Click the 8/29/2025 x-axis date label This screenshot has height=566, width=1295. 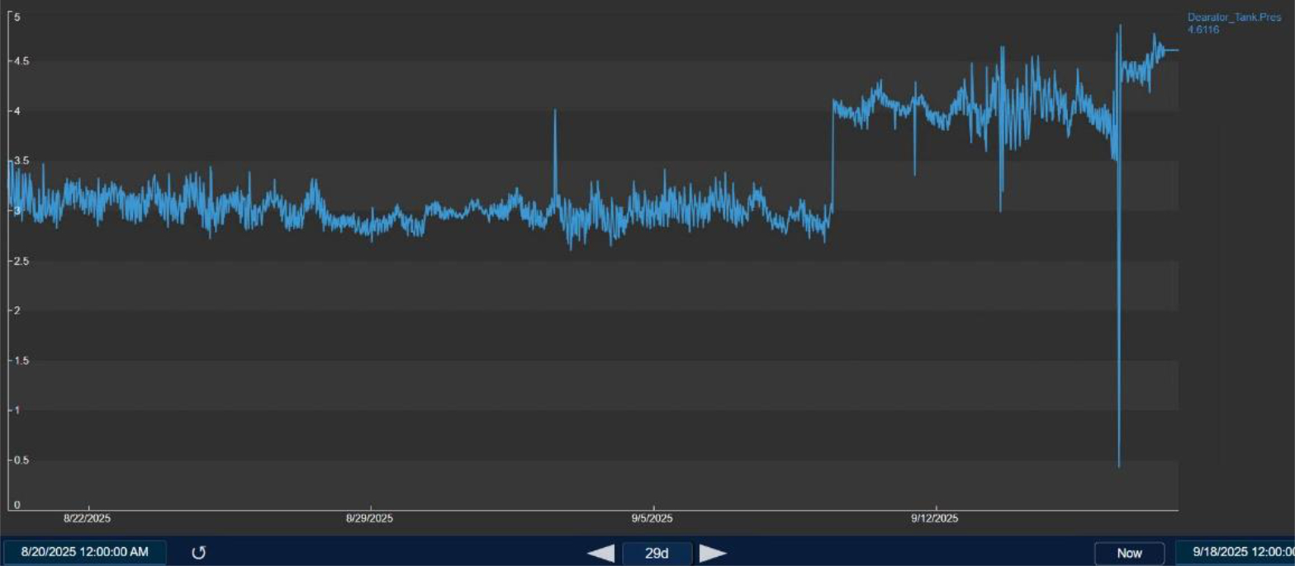click(x=369, y=518)
